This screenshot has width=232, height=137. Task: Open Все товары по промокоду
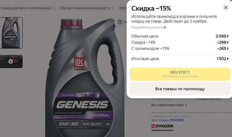coord(180,89)
